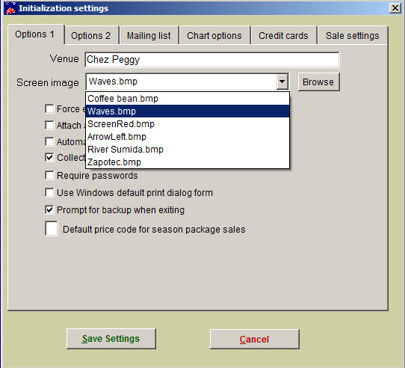Open the Credit cards tab
Viewport: 405px width, 368px height.
[x=283, y=35]
